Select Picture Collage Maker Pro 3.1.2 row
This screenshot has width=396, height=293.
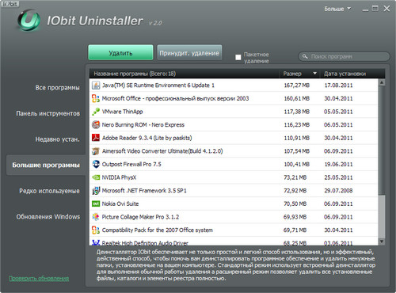point(234,217)
